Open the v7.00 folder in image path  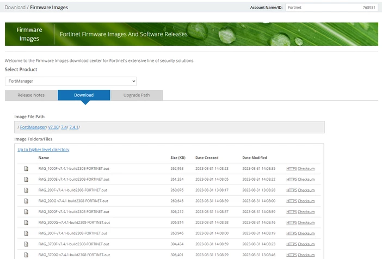pos(53,127)
